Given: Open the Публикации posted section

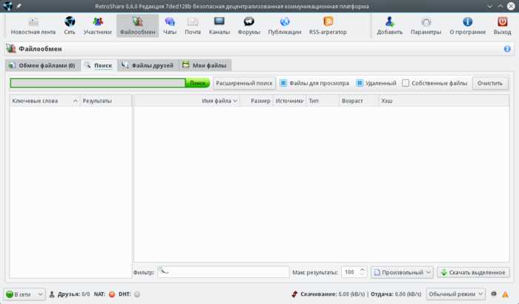Looking at the screenshot, I should point(285,26).
